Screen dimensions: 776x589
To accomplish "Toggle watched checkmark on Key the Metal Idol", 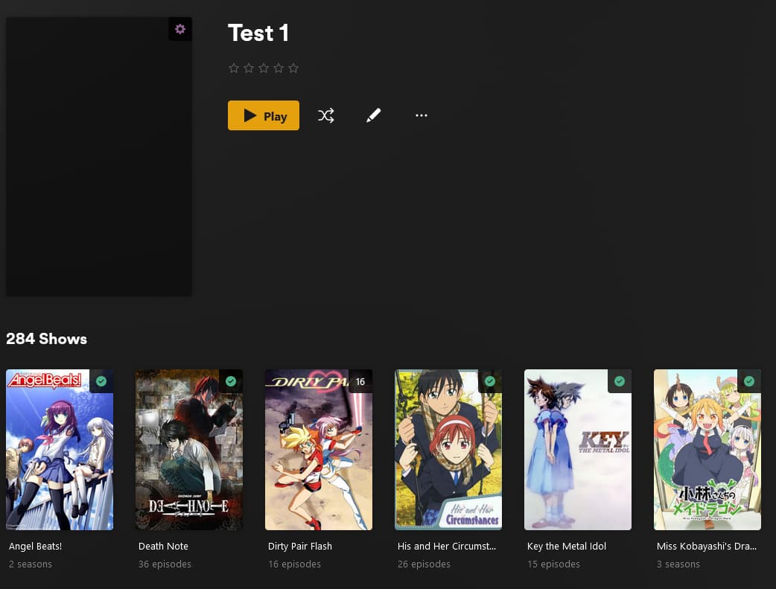I will tap(620, 381).
